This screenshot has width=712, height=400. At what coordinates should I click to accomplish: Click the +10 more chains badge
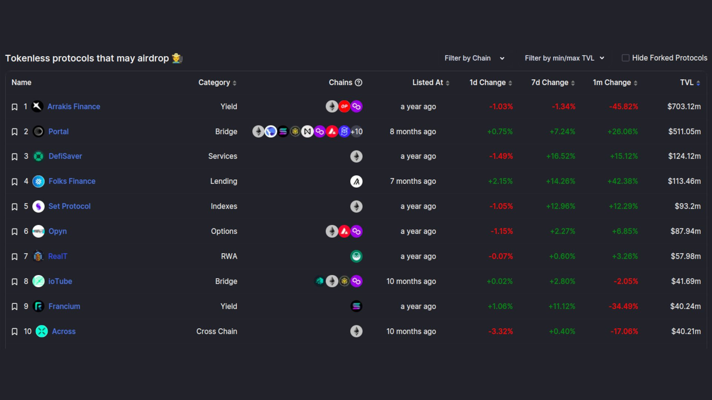click(357, 131)
